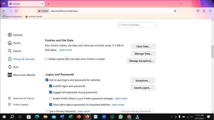The width and height of the screenshot is (214, 120).
Task: Reload the Settings page
Action: [x=16, y=11]
